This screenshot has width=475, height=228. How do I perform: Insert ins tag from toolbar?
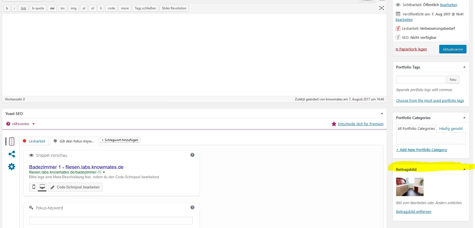tap(63, 8)
